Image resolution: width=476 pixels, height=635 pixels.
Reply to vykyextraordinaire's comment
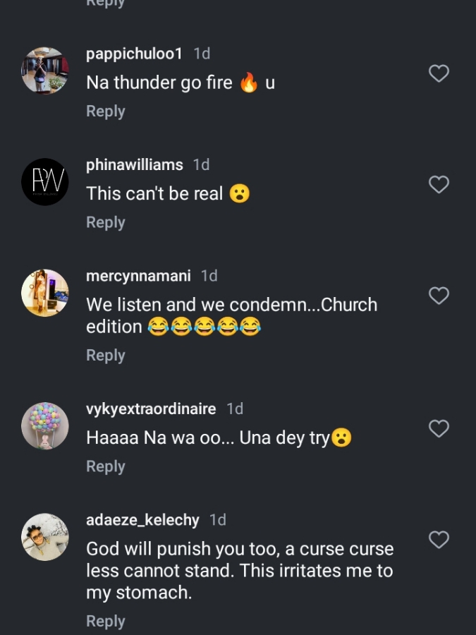[x=106, y=466]
